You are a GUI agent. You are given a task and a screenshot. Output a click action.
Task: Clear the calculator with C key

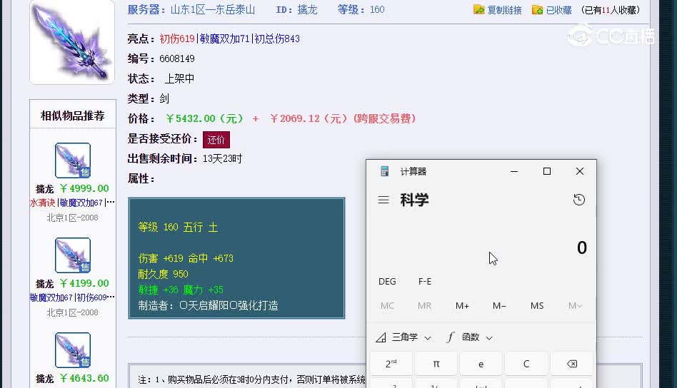pyautogui.click(x=526, y=364)
